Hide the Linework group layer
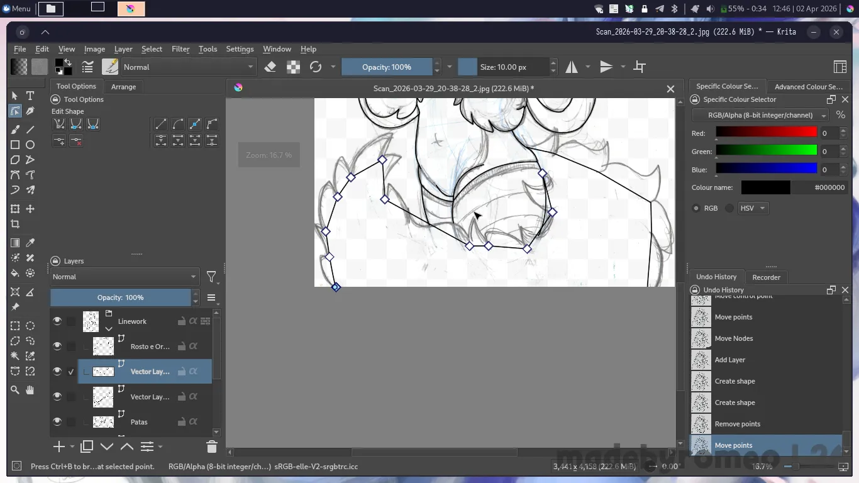 (x=57, y=321)
